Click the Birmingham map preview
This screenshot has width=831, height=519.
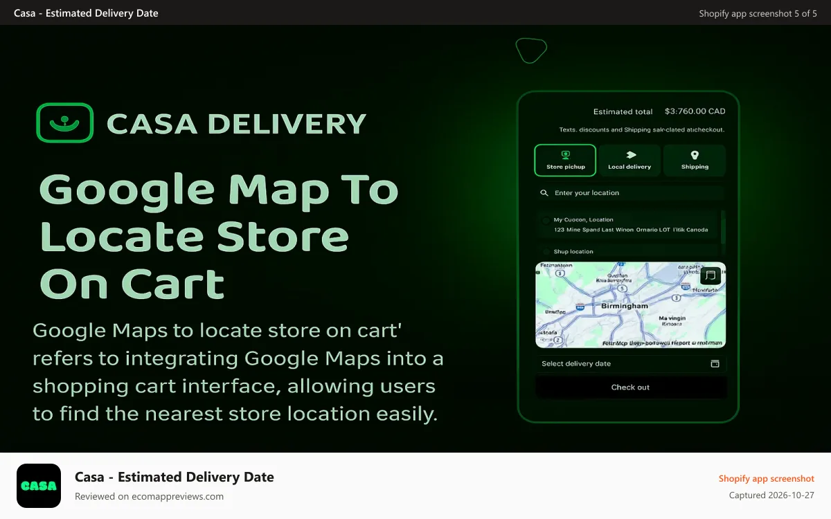click(630, 304)
